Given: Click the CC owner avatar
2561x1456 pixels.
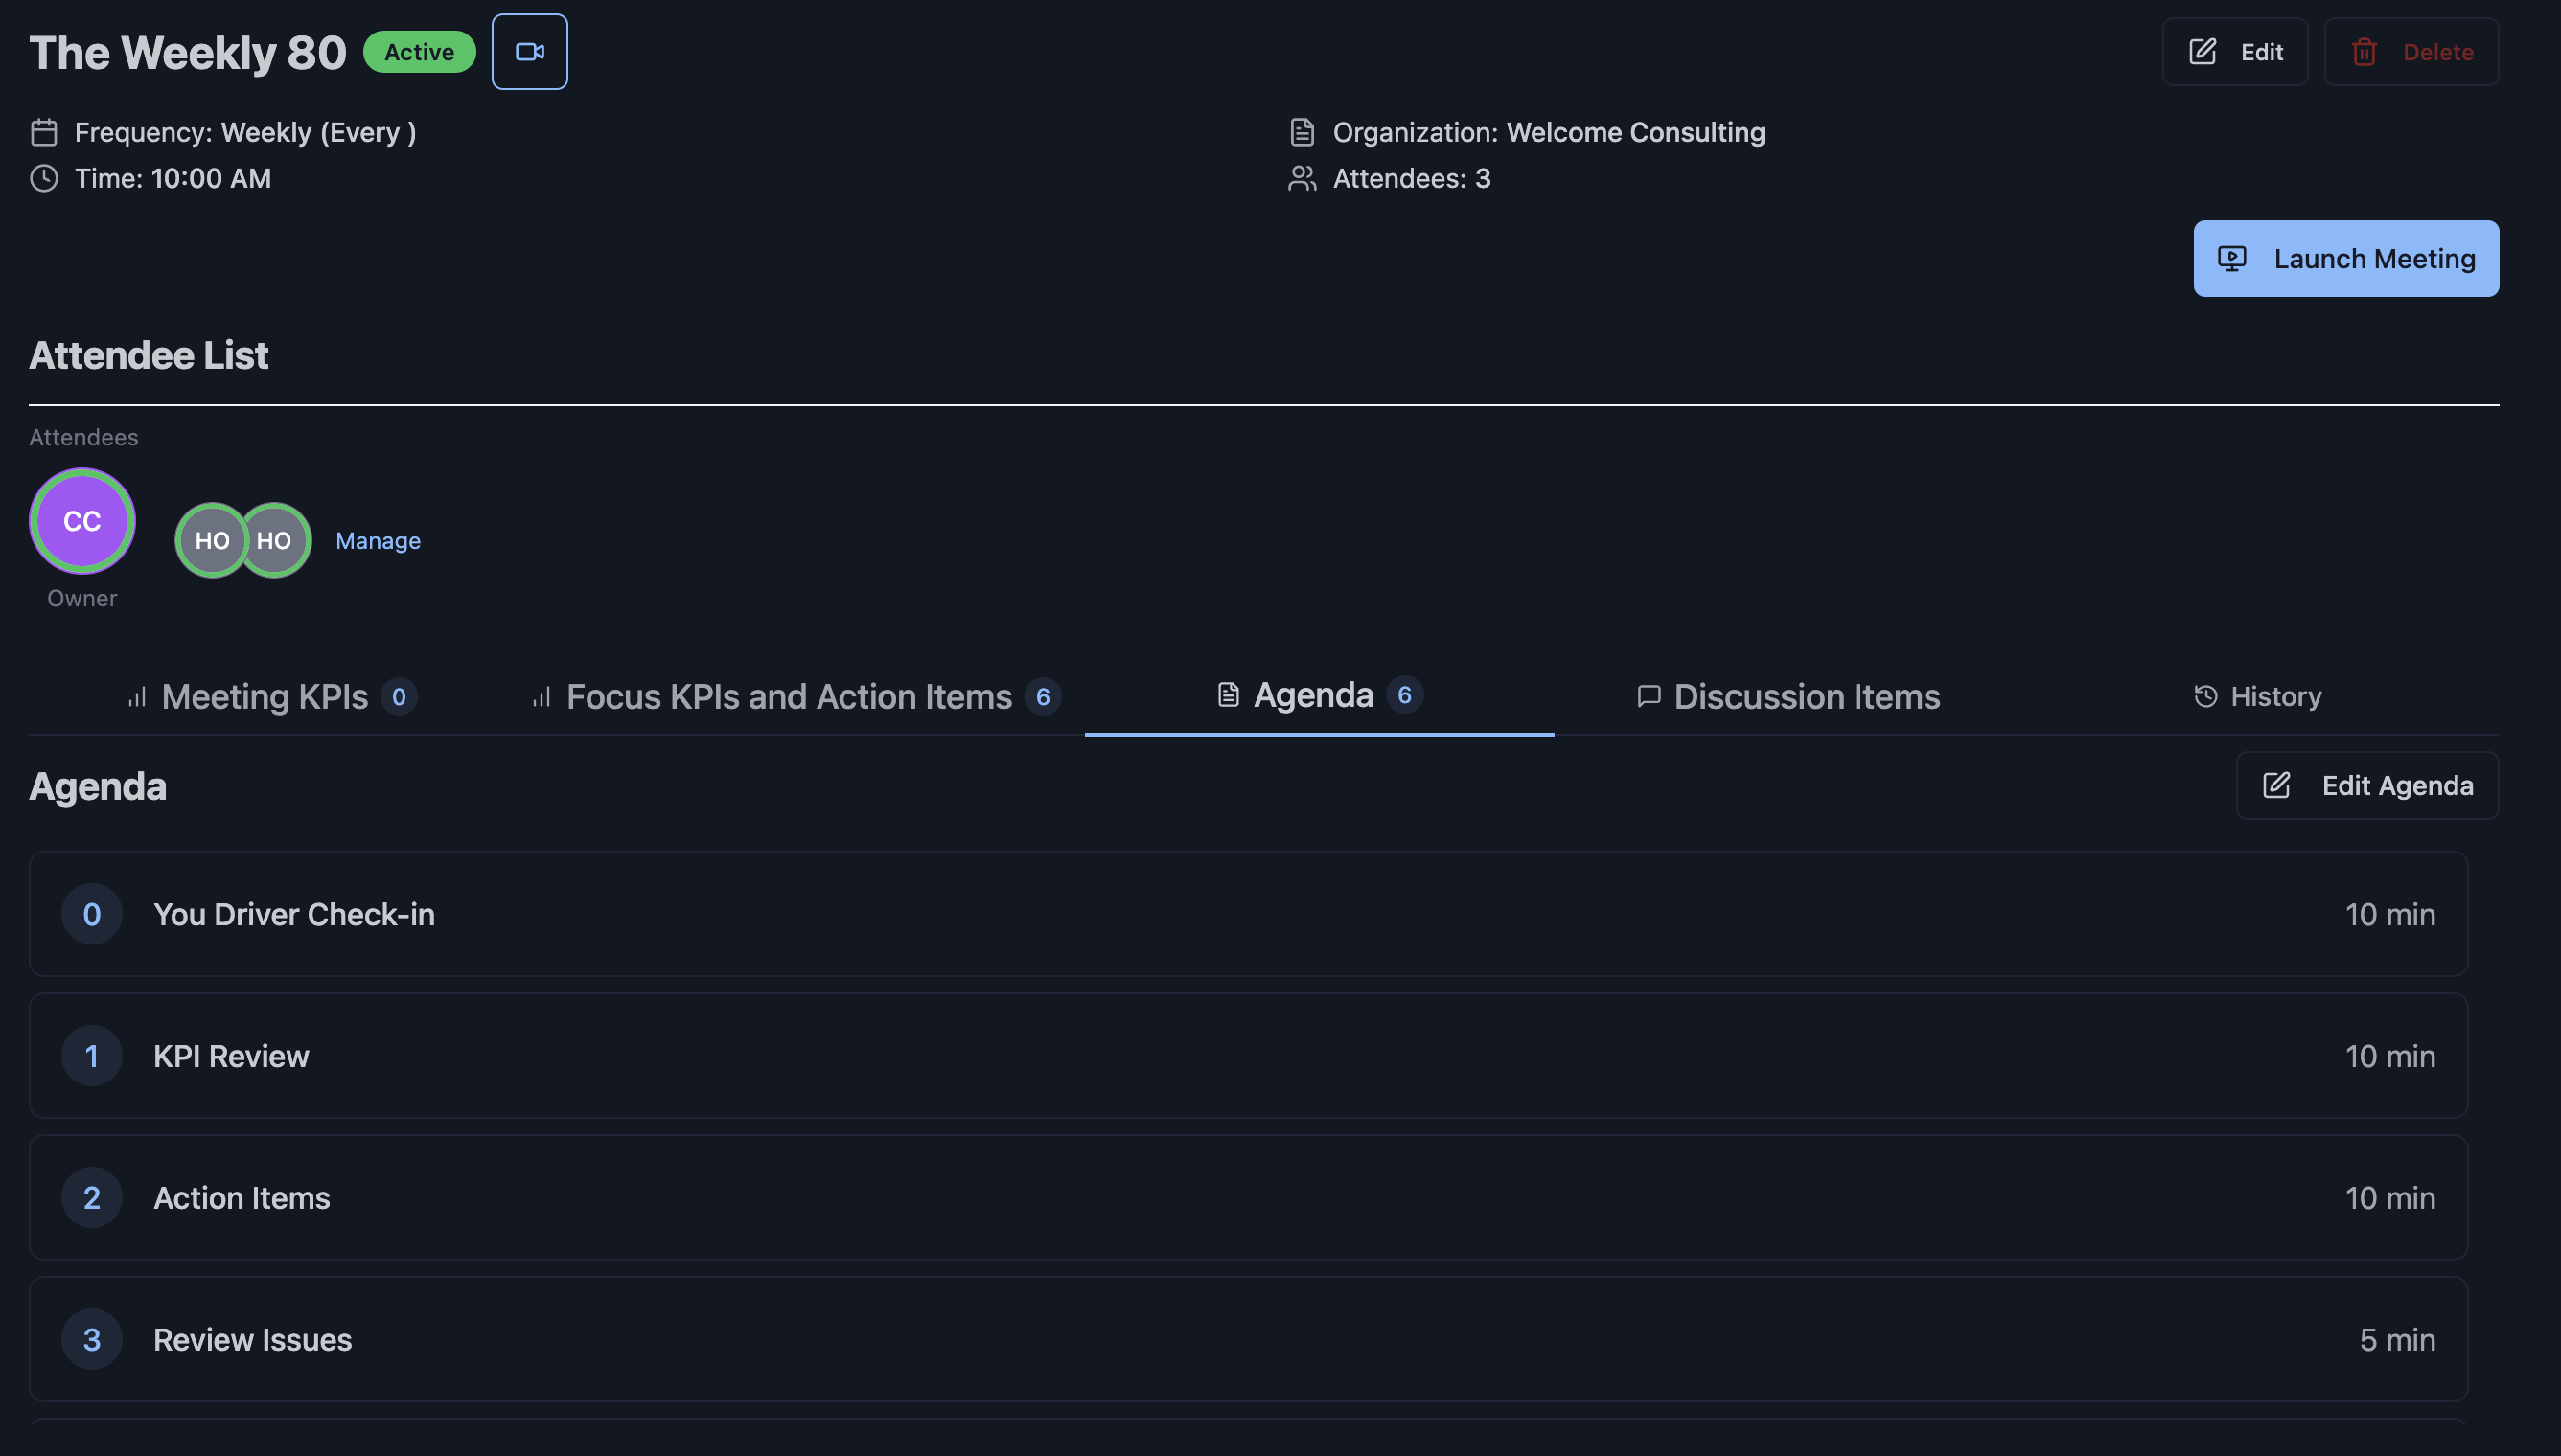Looking at the screenshot, I should (x=82, y=521).
